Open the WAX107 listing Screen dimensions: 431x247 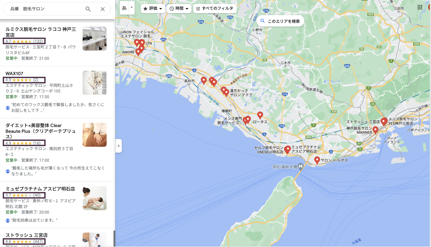14,74
